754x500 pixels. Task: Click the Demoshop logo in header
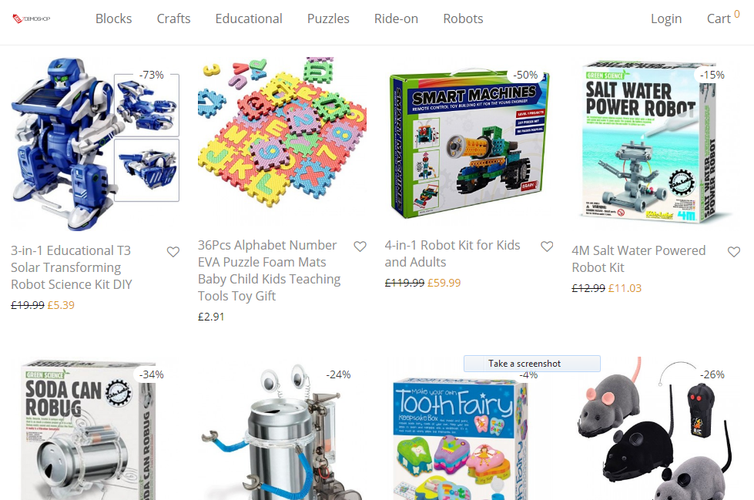[32, 18]
